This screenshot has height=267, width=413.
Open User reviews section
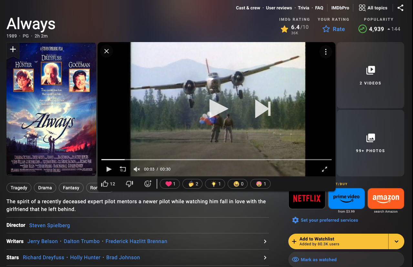(279, 8)
